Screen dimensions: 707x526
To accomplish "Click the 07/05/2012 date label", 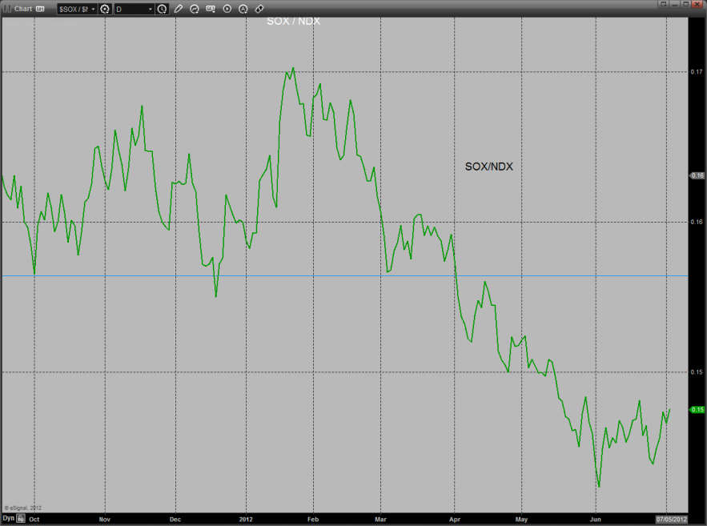I will pyautogui.click(x=672, y=519).
